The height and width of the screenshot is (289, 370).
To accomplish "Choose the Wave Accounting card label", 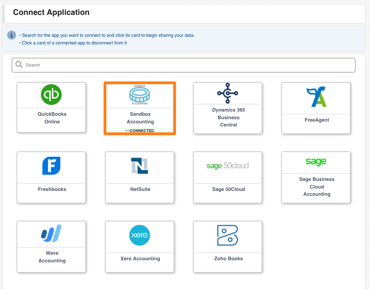I will [52, 257].
